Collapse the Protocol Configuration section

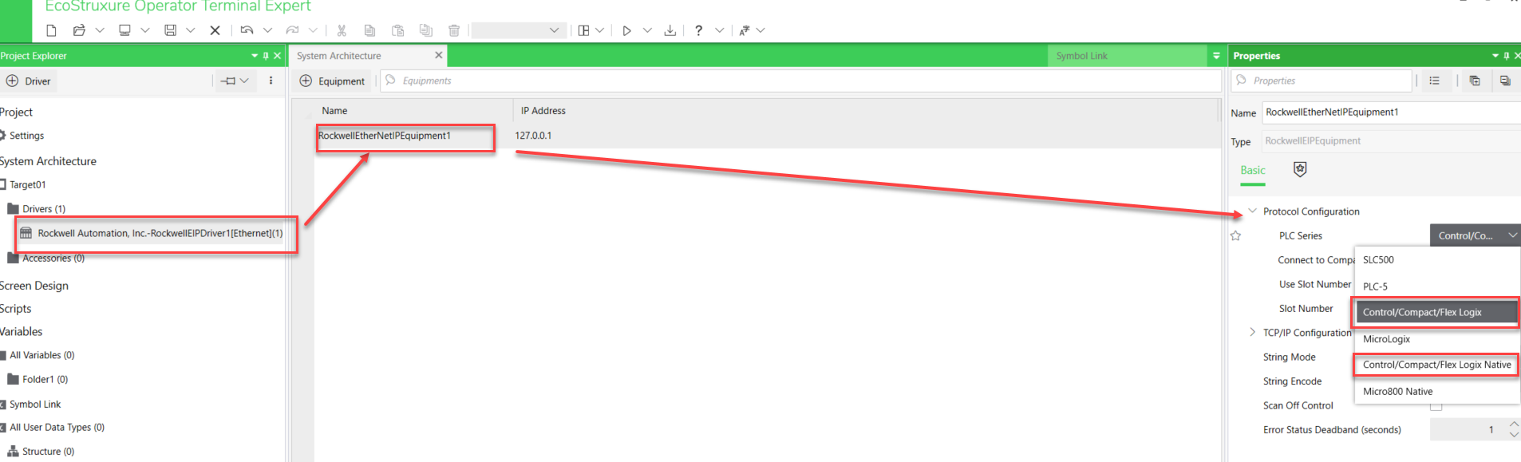[x=1253, y=211]
